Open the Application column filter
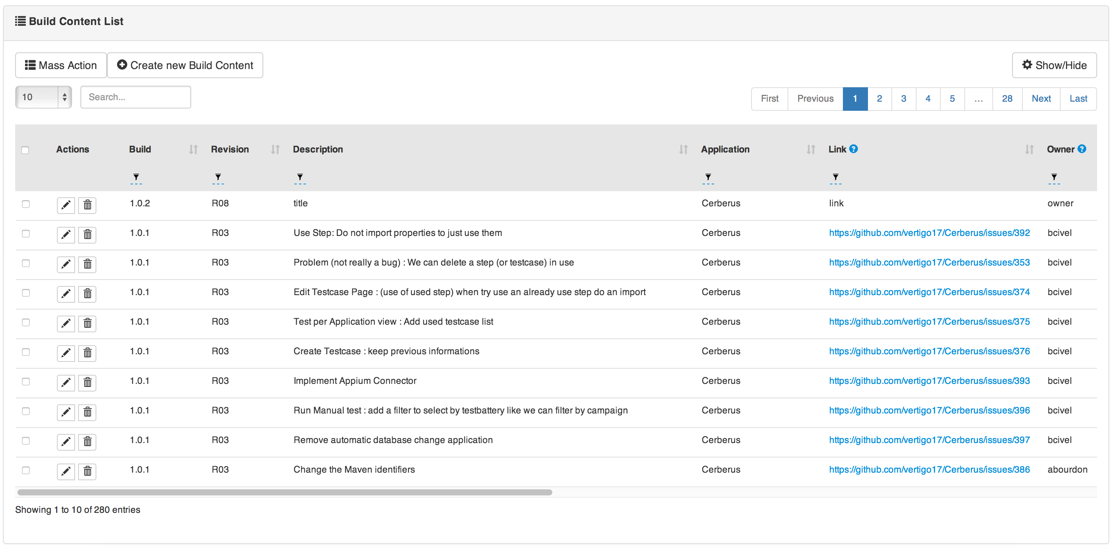Screen dimensions: 1113x547 pyautogui.click(x=708, y=178)
